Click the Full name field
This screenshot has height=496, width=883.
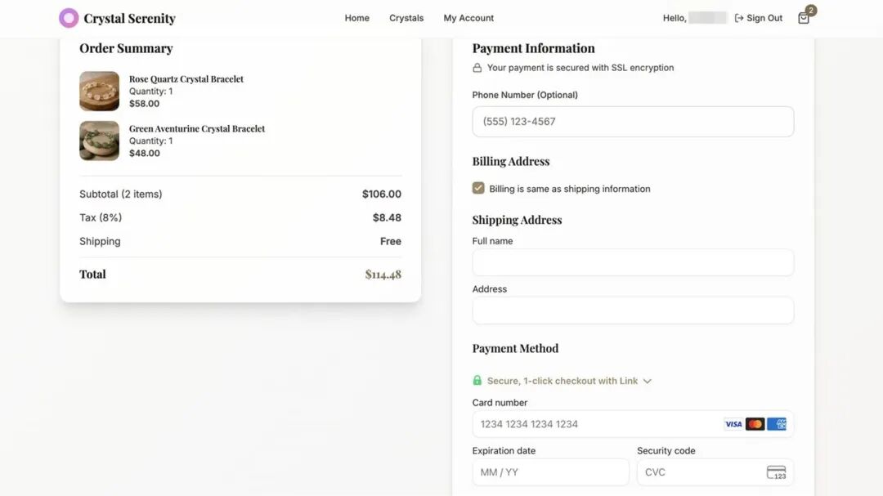pos(633,262)
